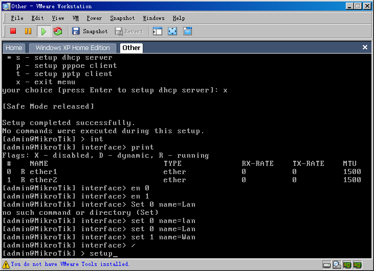
Task: Click the greyed Revert icon
Action: 119,31
